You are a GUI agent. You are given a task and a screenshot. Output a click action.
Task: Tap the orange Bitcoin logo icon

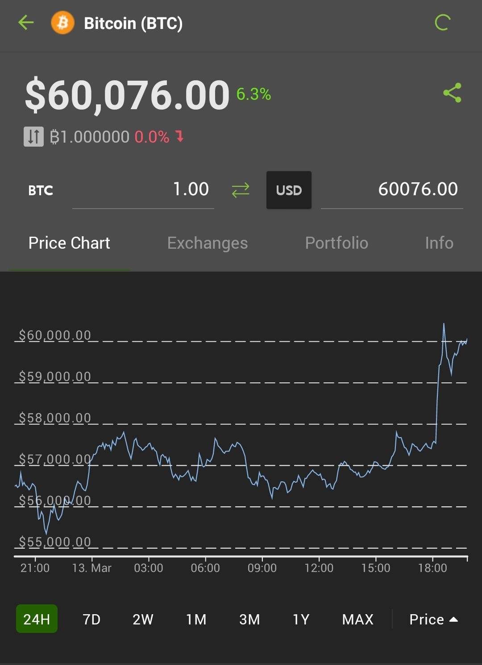point(62,23)
